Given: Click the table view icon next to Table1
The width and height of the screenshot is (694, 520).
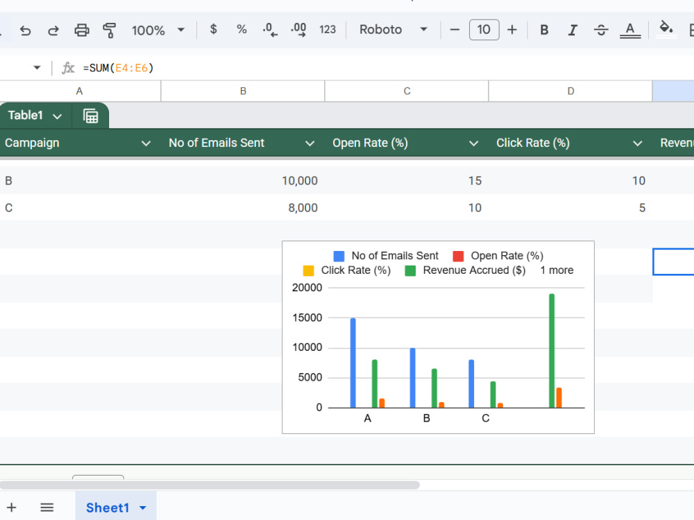Looking at the screenshot, I should click(x=91, y=116).
